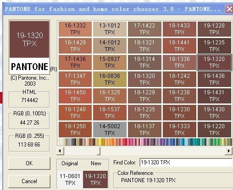Pick the 15-0927 TPX swatch
Viewport: 233px width, 190px height.
(110, 62)
